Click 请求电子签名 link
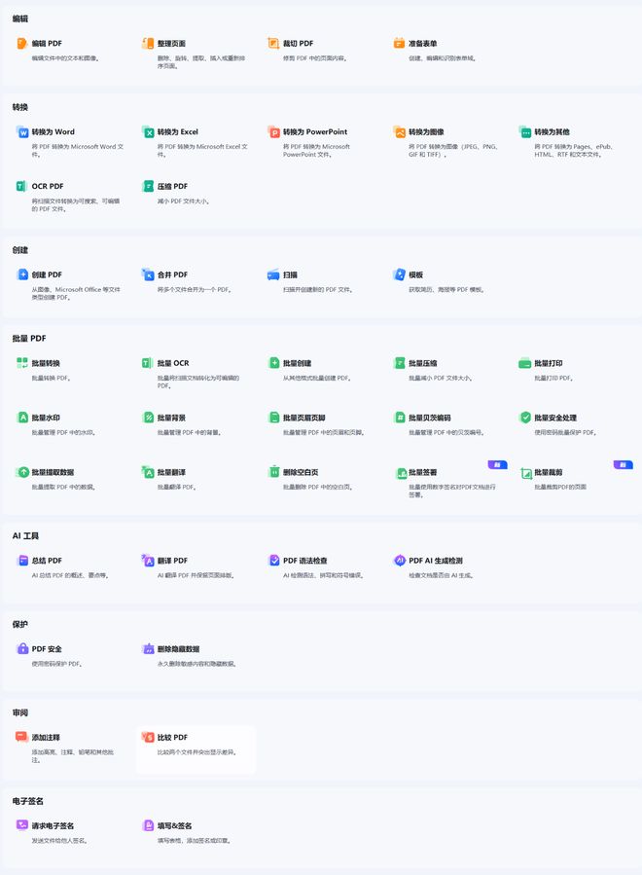The height and width of the screenshot is (875, 642). pyautogui.click(x=53, y=825)
